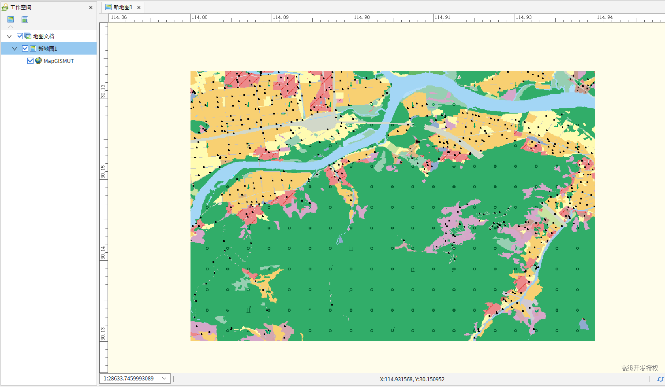Click the 地图文档 document stack icon
The image size is (665, 387).
click(28, 36)
